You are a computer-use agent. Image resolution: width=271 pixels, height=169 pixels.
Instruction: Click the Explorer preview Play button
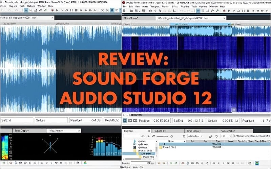point(148,136)
